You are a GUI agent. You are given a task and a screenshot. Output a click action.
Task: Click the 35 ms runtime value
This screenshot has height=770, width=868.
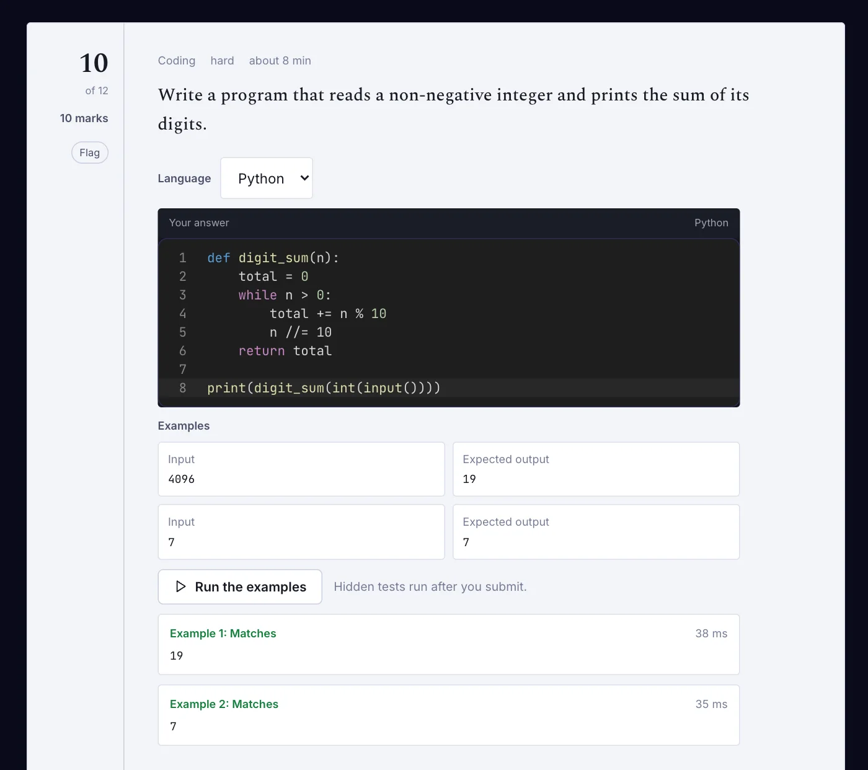tap(711, 704)
